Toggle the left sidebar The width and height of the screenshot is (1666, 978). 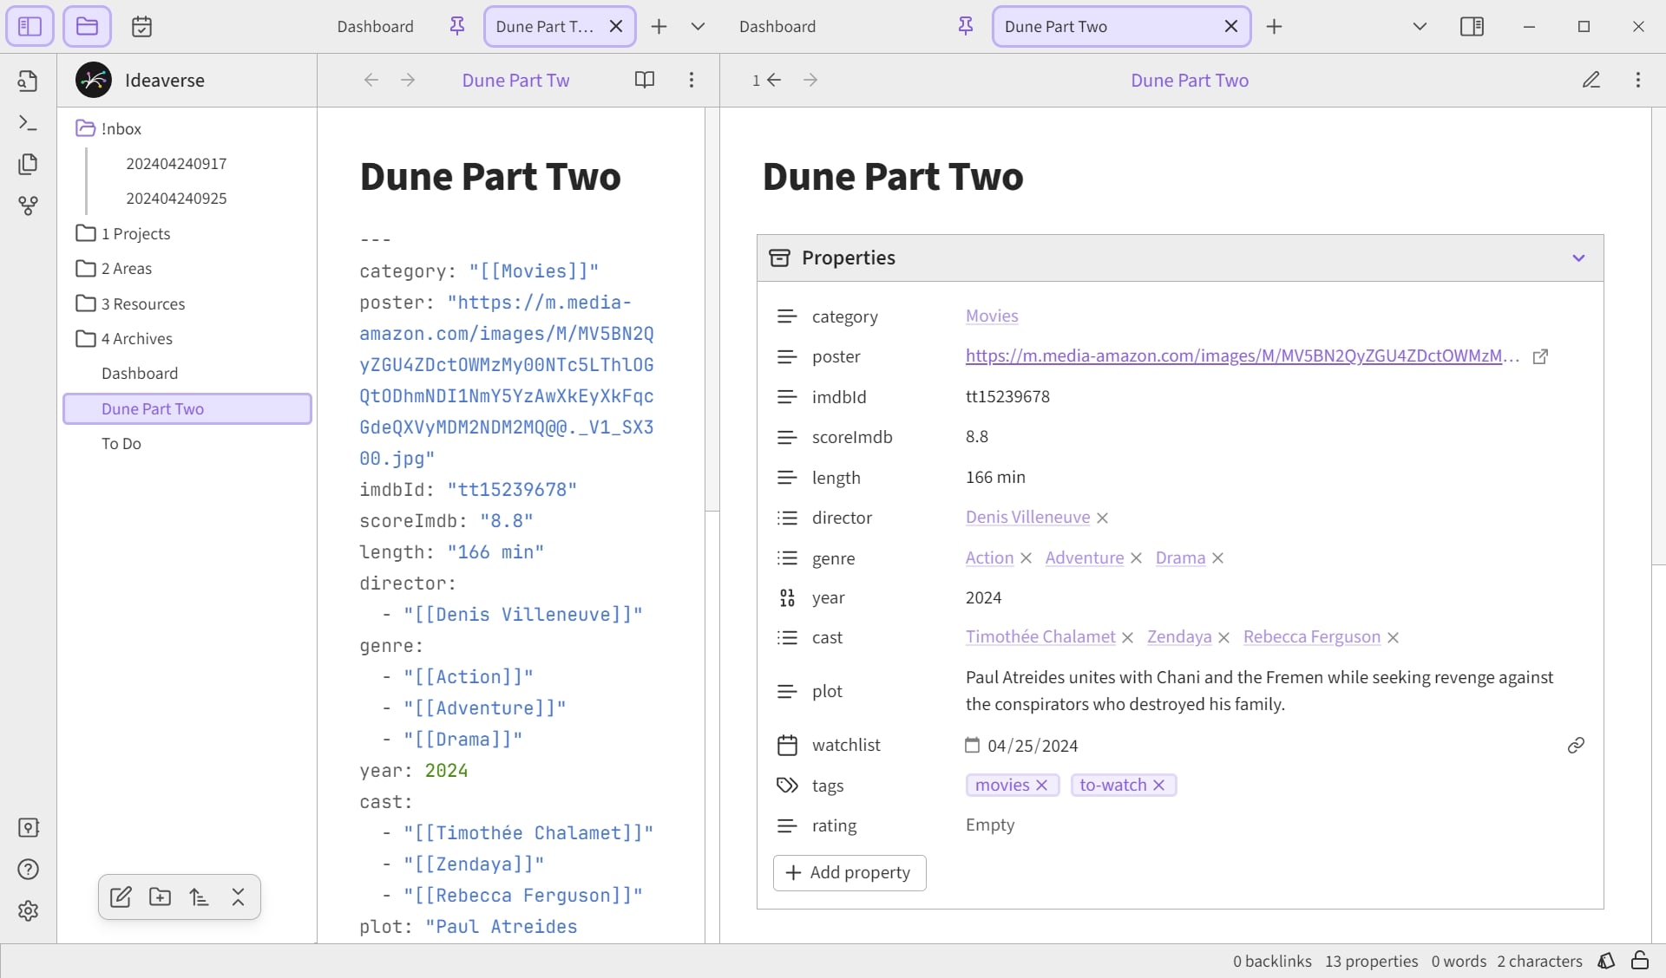tap(30, 27)
